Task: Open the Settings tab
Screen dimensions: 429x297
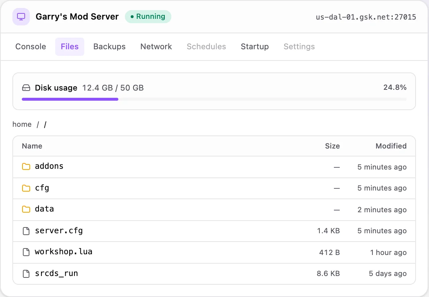Action: pyautogui.click(x=299, y=47)
